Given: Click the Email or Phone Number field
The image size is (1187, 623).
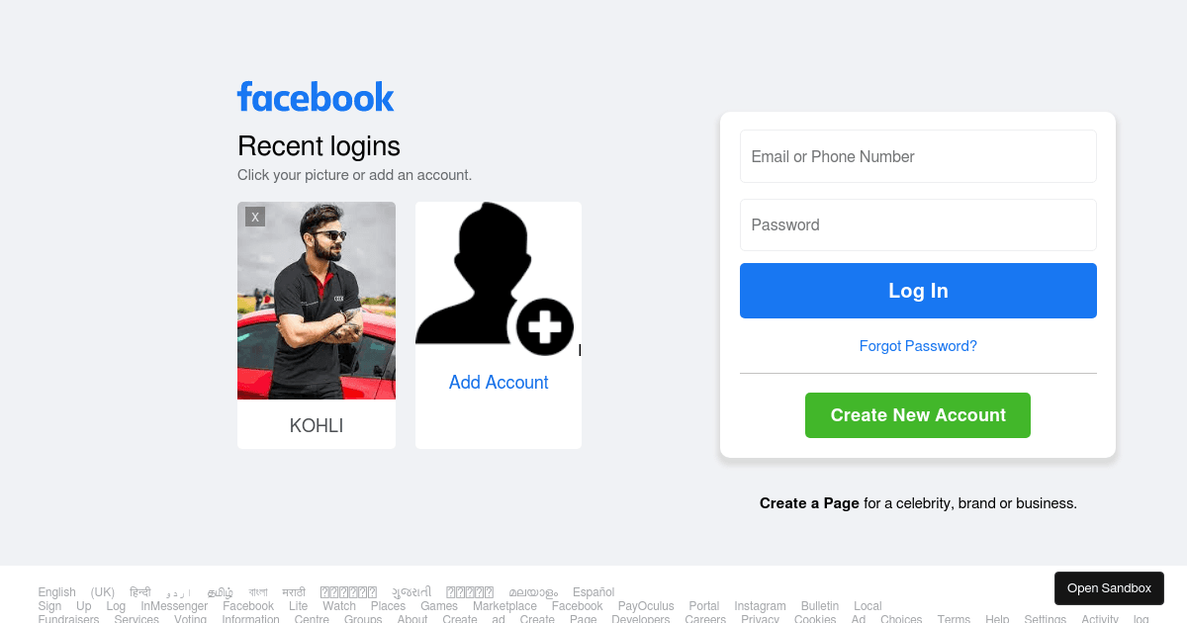Looking at the screenshot, I should (x=918, y=156).
